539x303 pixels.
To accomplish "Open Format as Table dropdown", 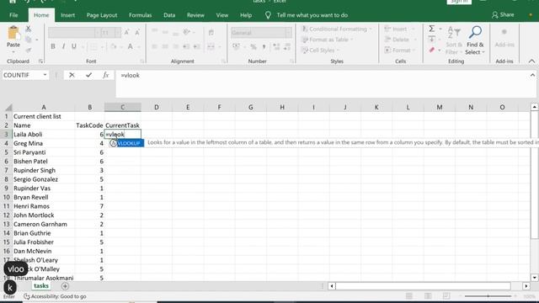I will [x=328, y=40].
